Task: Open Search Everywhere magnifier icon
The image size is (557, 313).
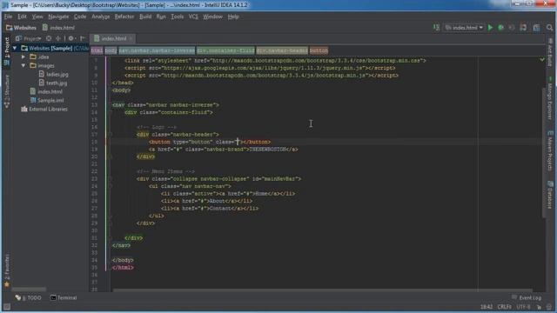Action: (549, 28)
